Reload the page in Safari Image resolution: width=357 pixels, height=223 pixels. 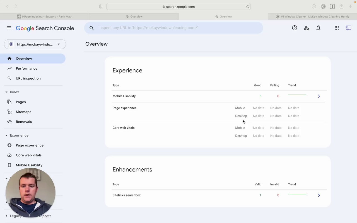[x=247, y=7]
